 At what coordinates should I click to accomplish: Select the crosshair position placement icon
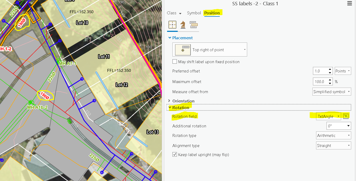click(x=172, y=24)
